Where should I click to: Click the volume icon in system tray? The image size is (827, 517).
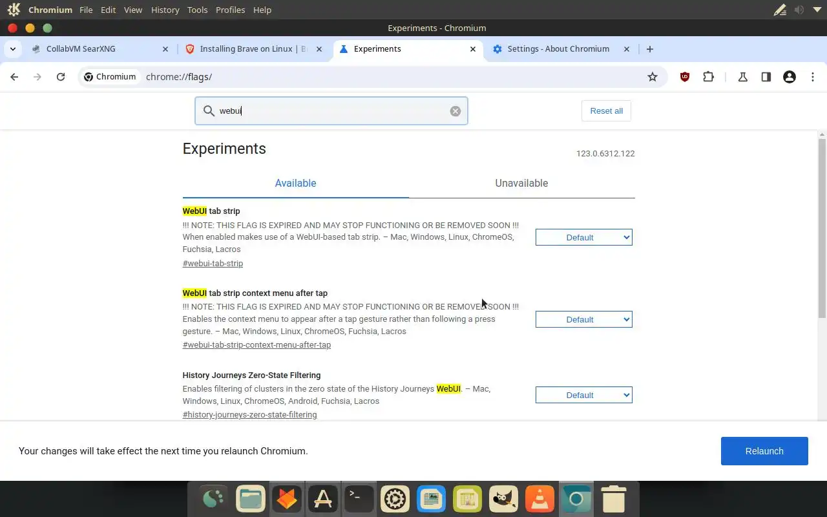[x=799, y=10]
